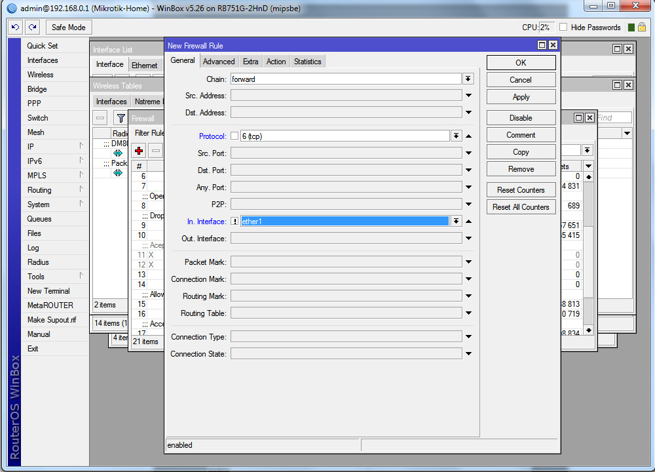Click the Reset All Counters button
655x472 pixels.
(x=521, y=207)
